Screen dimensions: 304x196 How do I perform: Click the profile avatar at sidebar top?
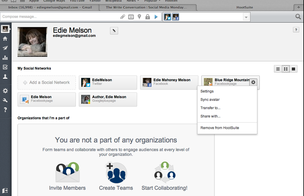click(x=5, y=29)
